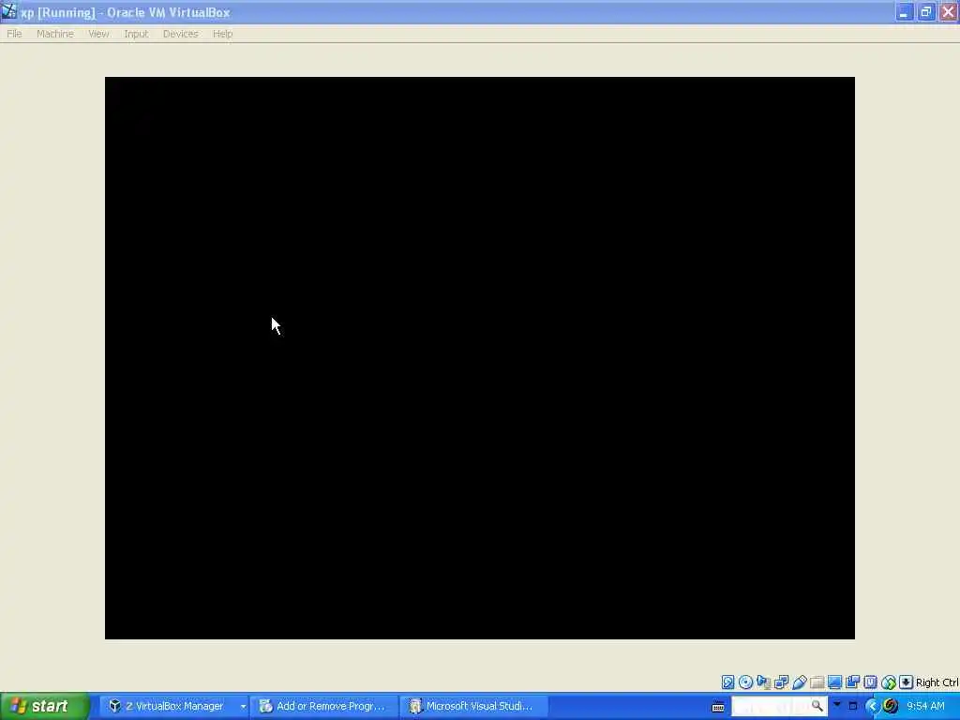
Task: Click the hard disk activity status icon
Action: point(727,682)
